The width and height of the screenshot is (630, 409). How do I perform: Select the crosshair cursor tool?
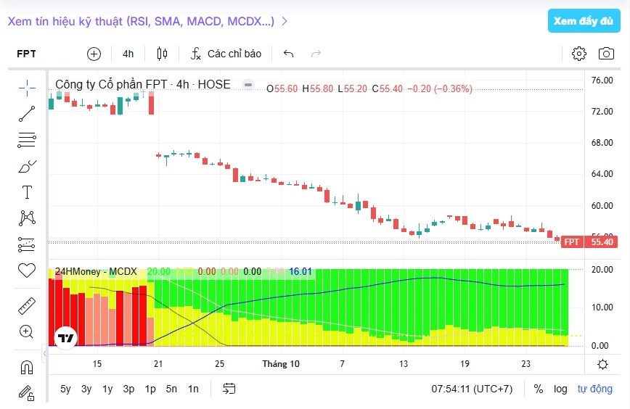point(27,88)
